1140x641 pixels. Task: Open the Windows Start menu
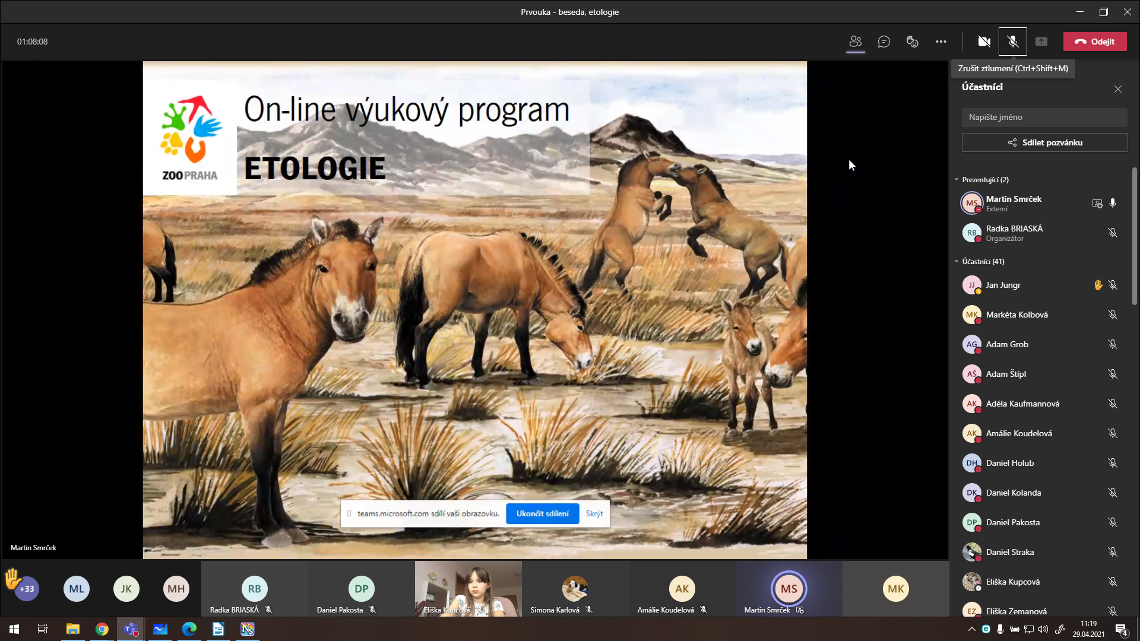click(14, 629)
